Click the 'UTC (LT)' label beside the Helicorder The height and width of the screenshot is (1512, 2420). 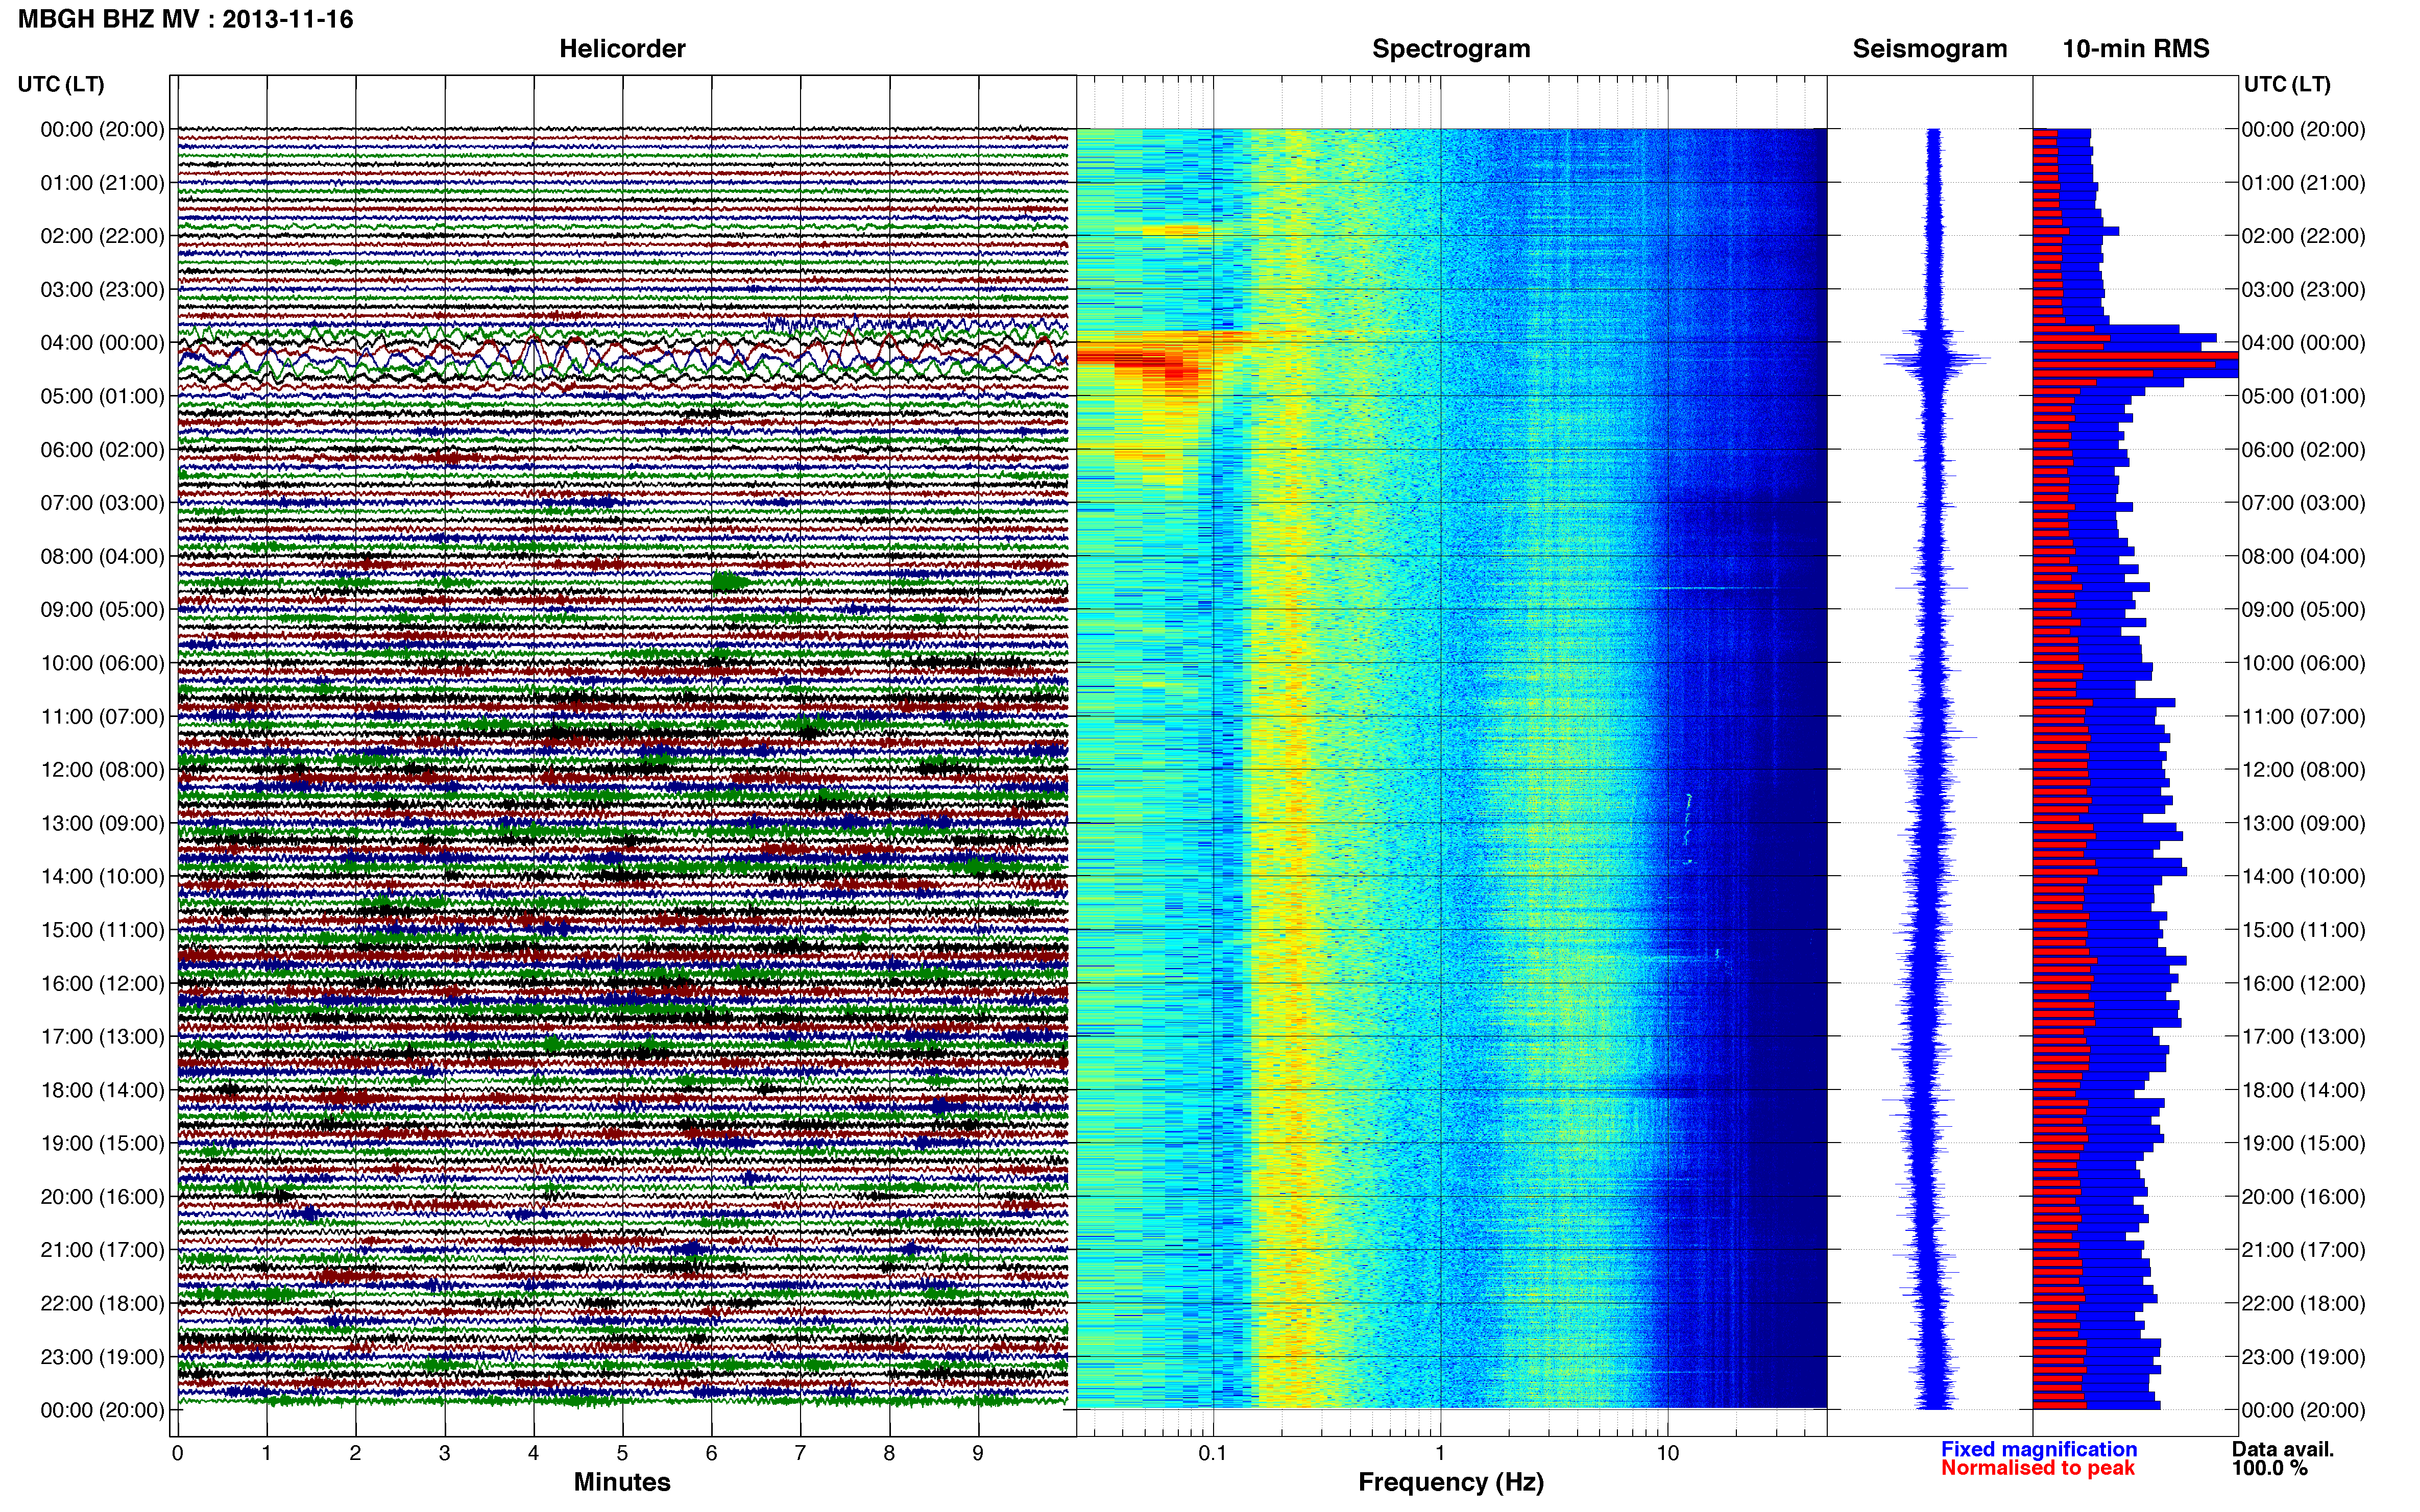click(61, 84)
